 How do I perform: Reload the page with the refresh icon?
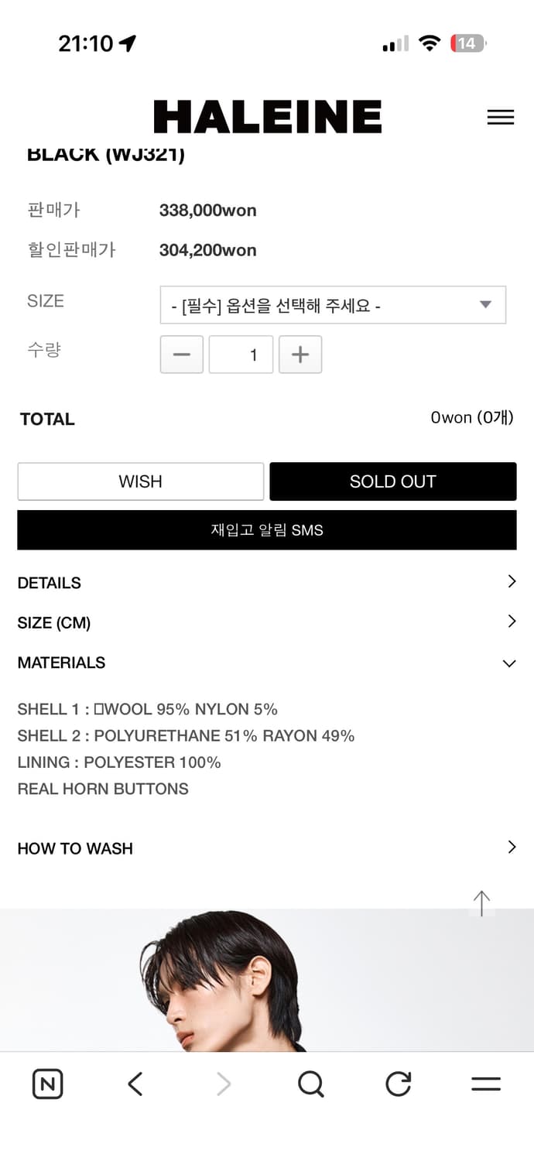pyautogui.click(x=399, y=1084)
